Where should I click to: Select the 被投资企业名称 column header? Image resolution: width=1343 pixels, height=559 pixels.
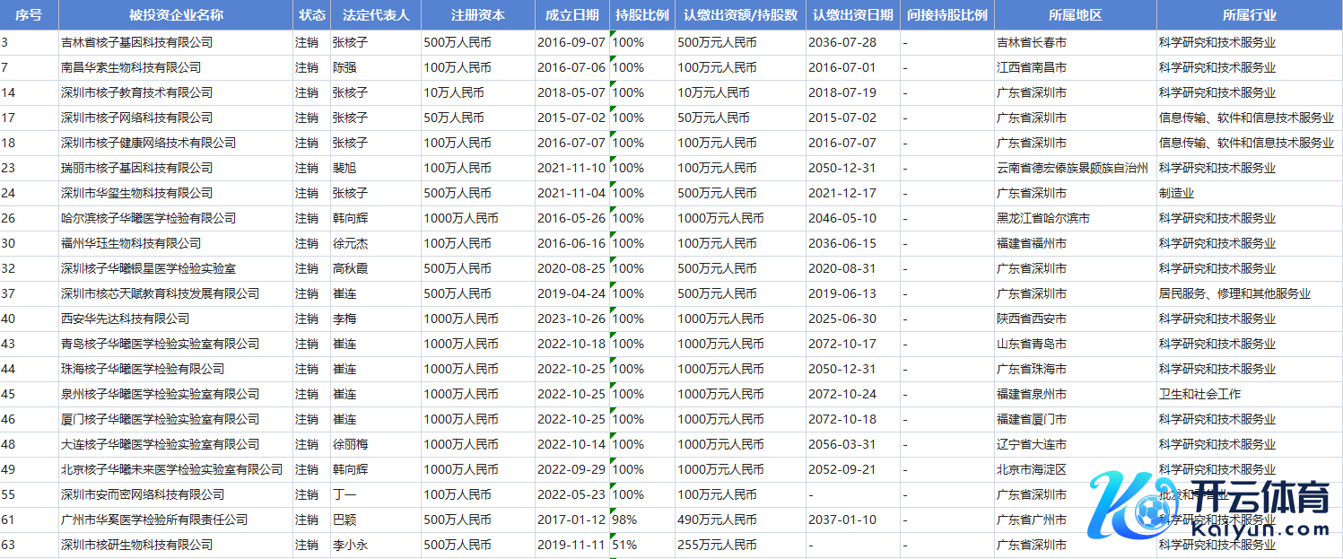(176, 15)
